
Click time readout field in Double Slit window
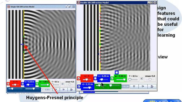point(125,86)
